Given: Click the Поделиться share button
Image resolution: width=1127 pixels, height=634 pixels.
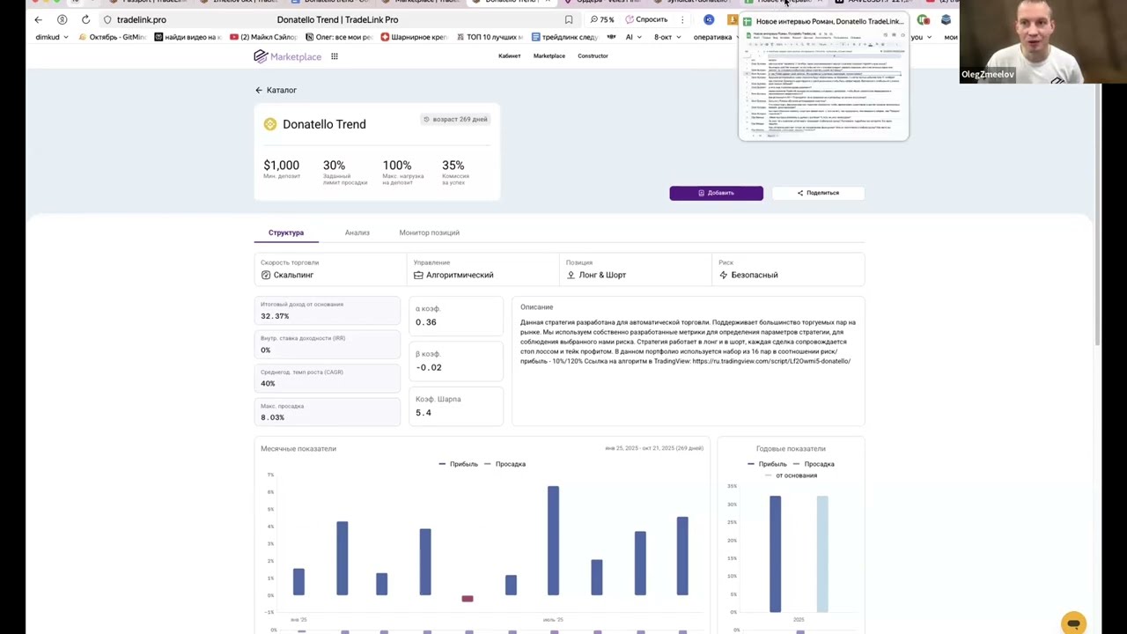Looking at the screenshot, I should coord(818,193).
